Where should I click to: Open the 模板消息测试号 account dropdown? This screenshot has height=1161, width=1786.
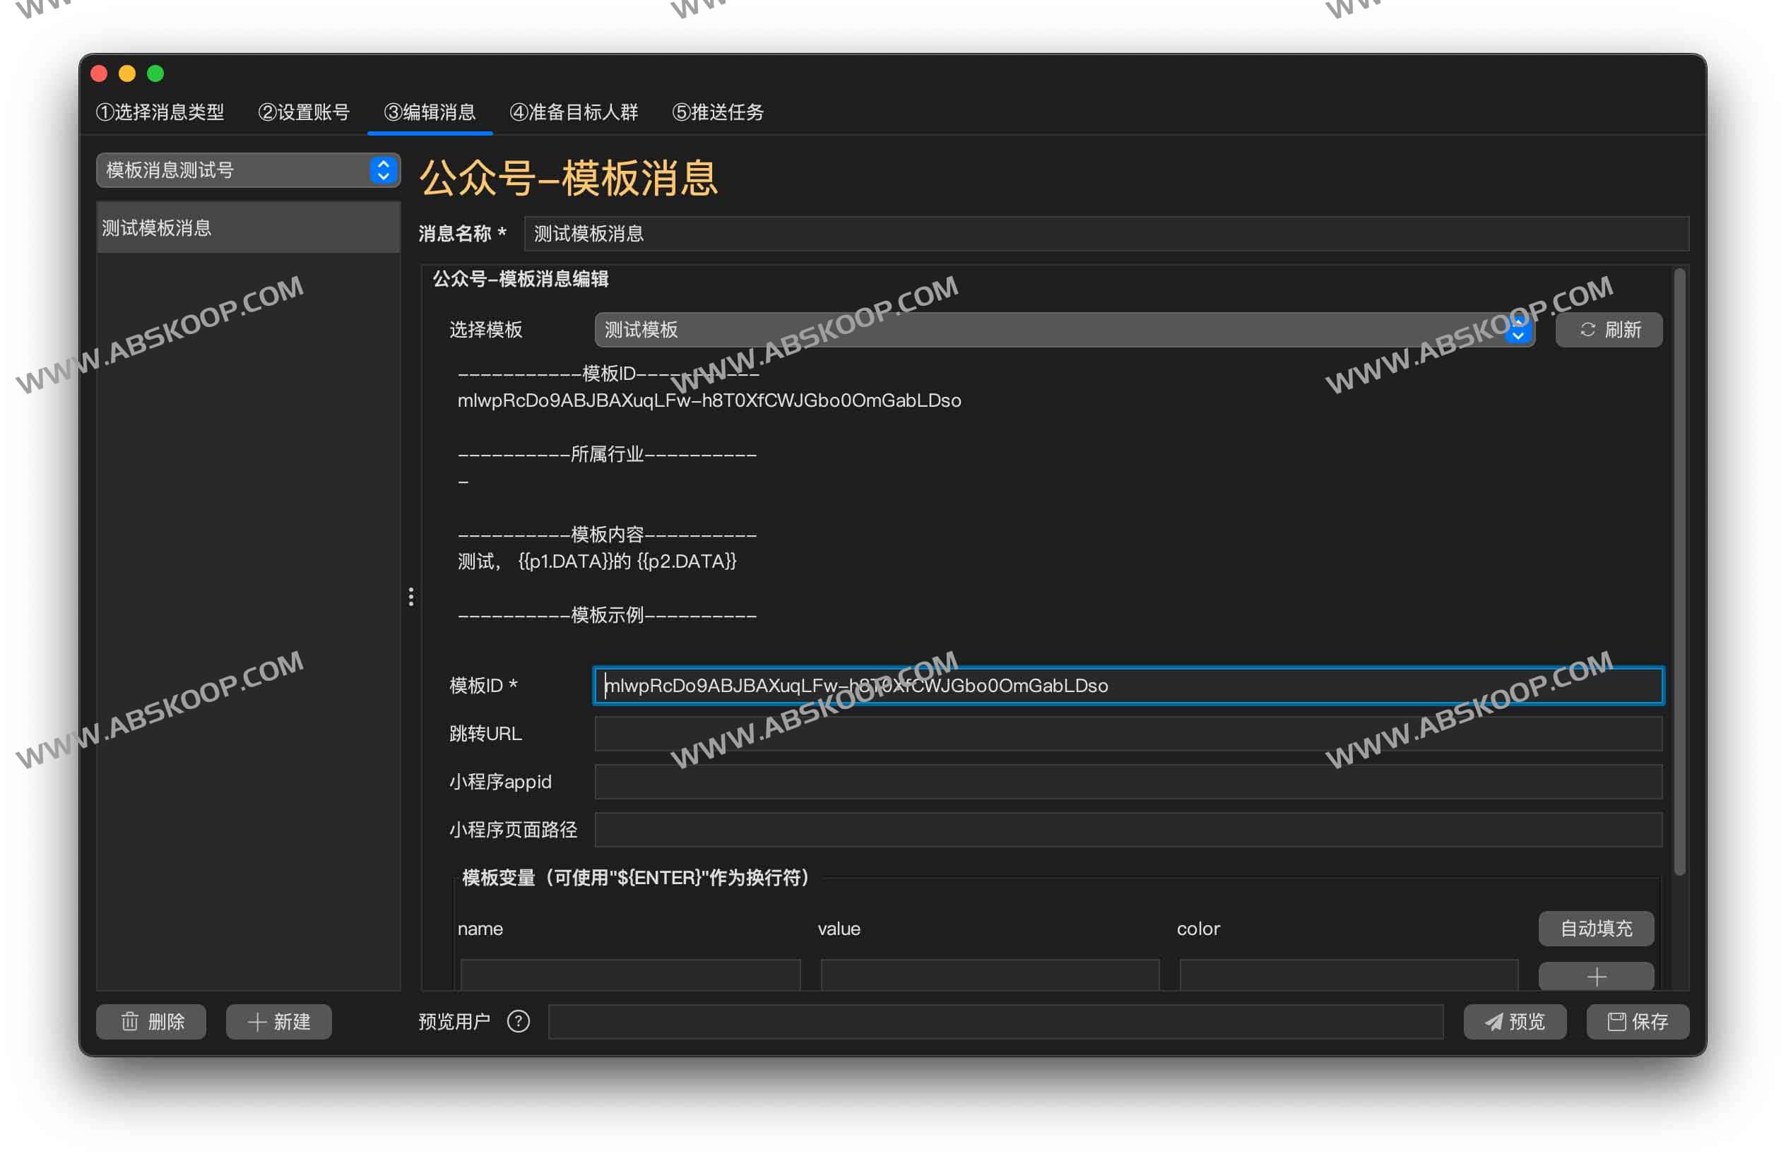pos(248,170)
